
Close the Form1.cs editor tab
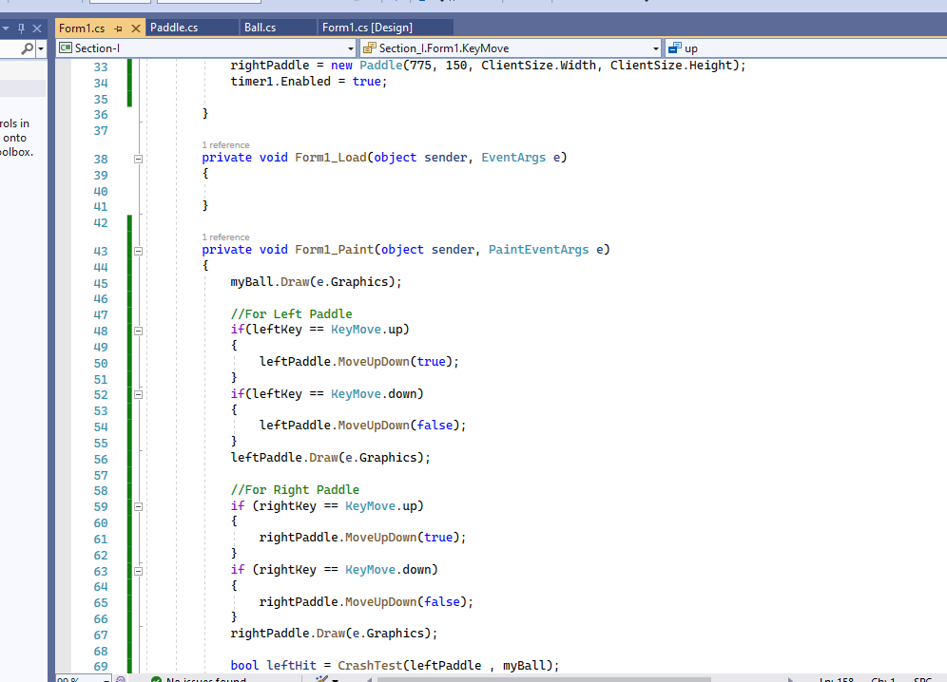click(x=136, y=28)
